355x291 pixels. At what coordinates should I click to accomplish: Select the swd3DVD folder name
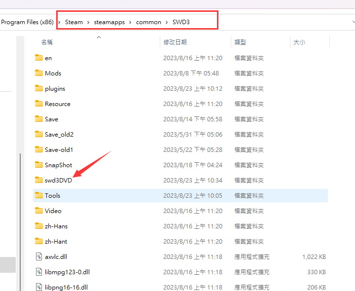point(58,181)
